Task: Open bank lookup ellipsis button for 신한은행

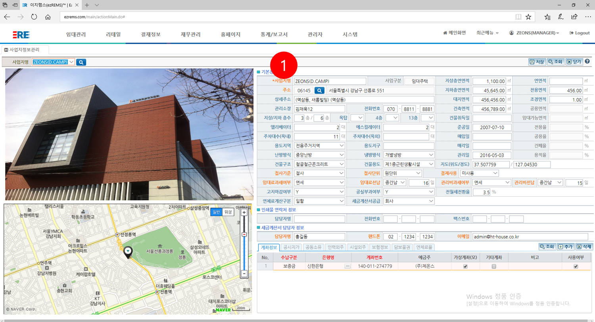Action: click(x=347, y=266)
